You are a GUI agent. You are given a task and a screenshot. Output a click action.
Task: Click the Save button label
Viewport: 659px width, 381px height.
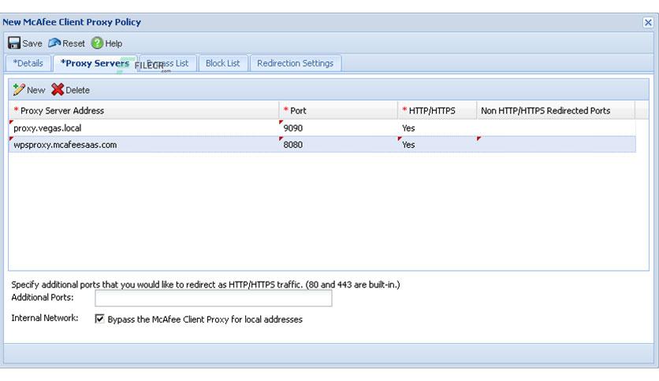point(32,43)
